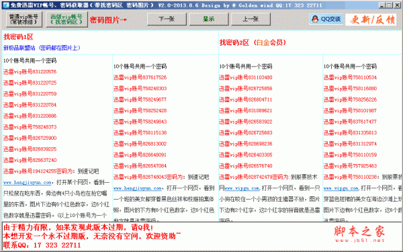Select account row 迅雷vip账号831220576

click(x=30, y=72)
